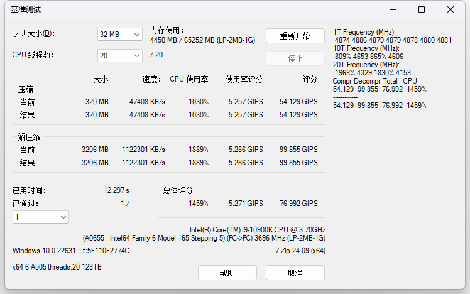Open the 已通过 passes dropdown showing 1
The image size is (470, 294).
pyautogui.click(x=41, y=217)
